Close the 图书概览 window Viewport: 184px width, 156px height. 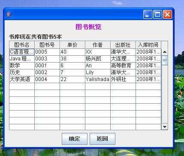(167, 14)
